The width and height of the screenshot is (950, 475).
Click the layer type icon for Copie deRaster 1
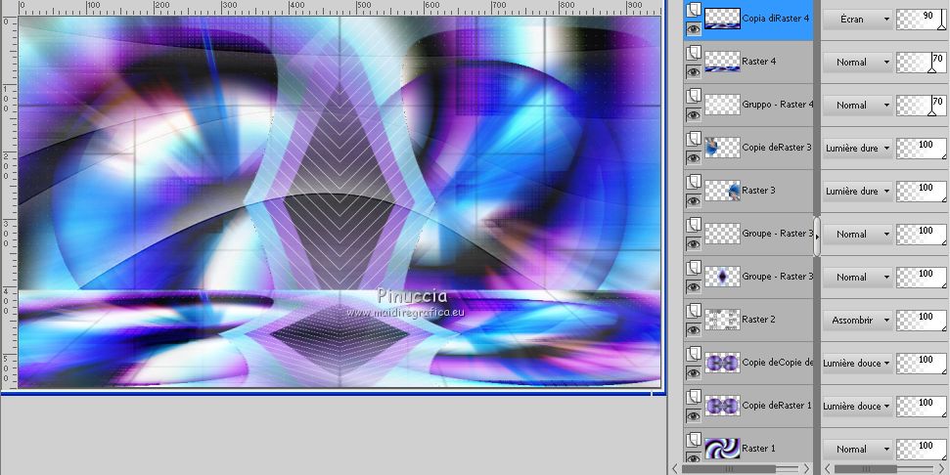click(x=694, y=397)
